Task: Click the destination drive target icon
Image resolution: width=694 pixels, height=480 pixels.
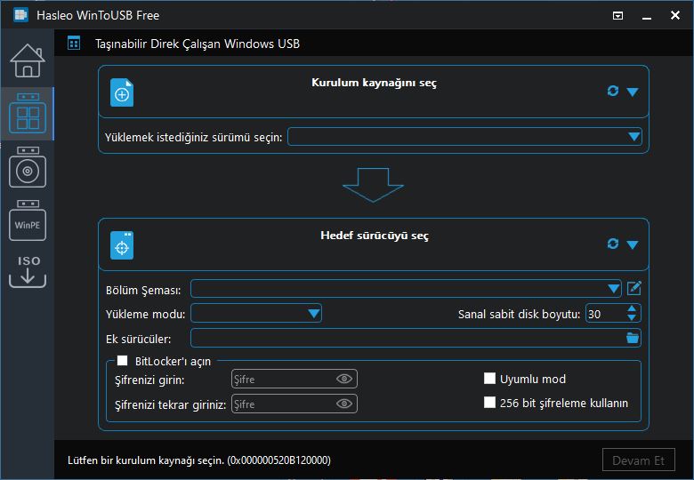Action: (122, 245)
